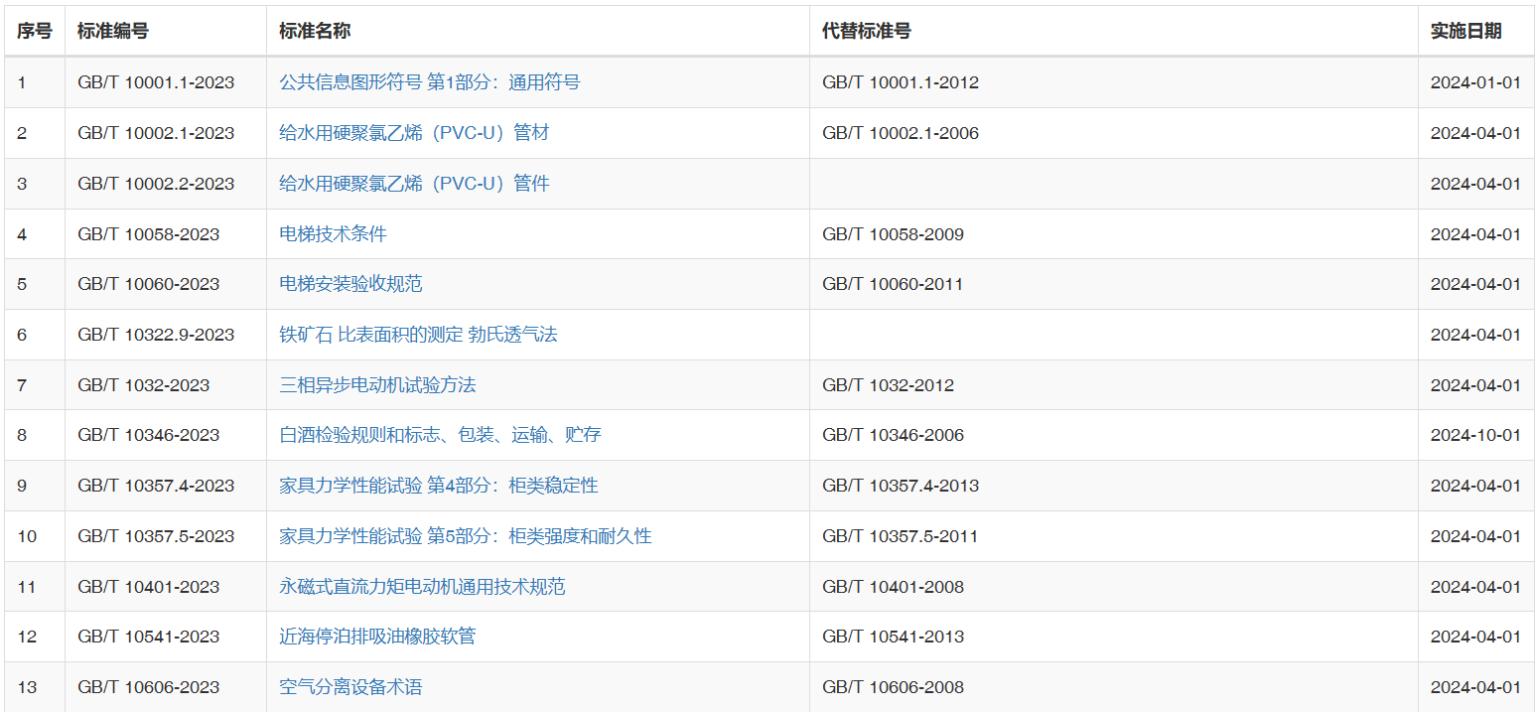Open 空气分离设备术语 standard link
Image resolution: width=1535 pixels, height=712 pixels.
(350, 687)
